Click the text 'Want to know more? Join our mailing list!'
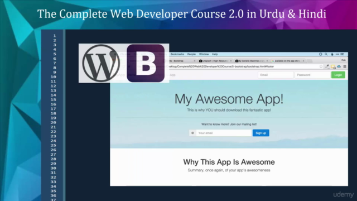Image resolution: width=357 pixels, height=201 pixels. (x=229, y=124)
